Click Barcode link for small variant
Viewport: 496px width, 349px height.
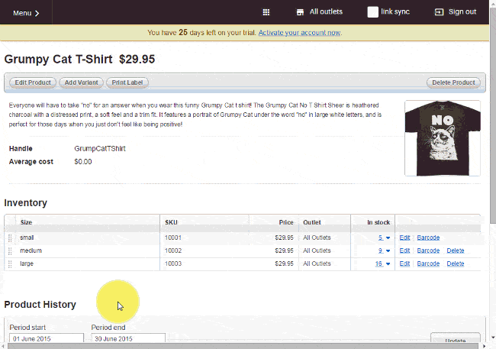[428, 238]
